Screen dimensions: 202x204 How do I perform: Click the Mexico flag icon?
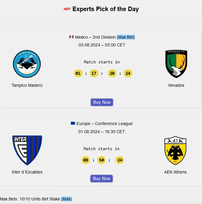coord(71,37)
